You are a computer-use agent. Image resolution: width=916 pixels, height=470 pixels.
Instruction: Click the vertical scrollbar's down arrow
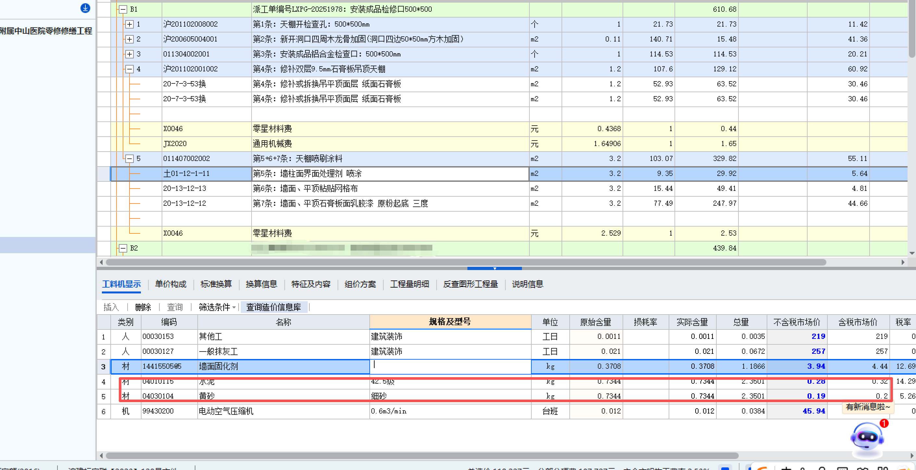tap(912, 253)
